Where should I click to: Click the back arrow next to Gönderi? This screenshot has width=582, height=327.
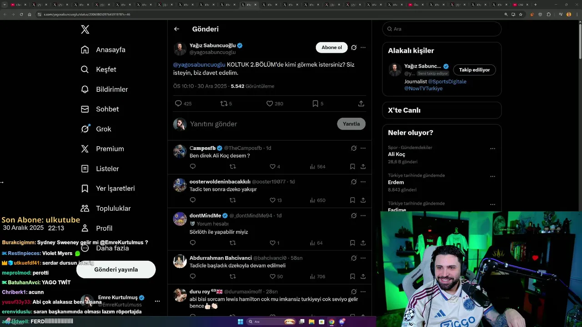coord(177,29)
